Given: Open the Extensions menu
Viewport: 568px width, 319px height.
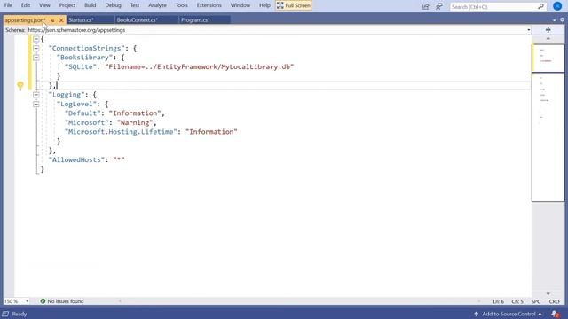Looking at the screenshot, I should (x=209, y=5).
